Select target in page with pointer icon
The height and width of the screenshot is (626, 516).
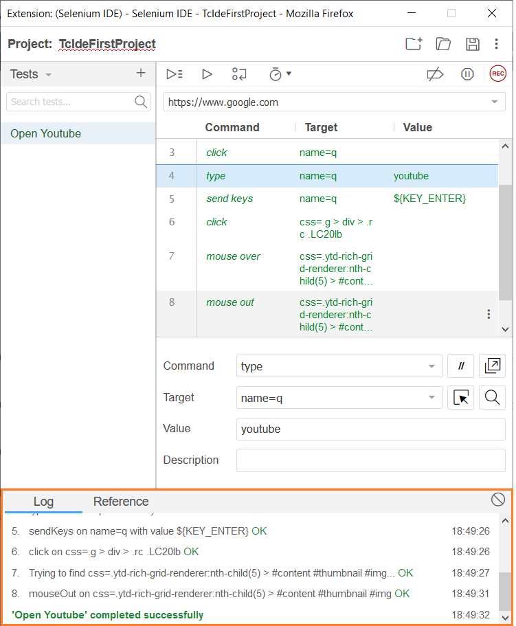pyautogui.click(x=460, y=397)
